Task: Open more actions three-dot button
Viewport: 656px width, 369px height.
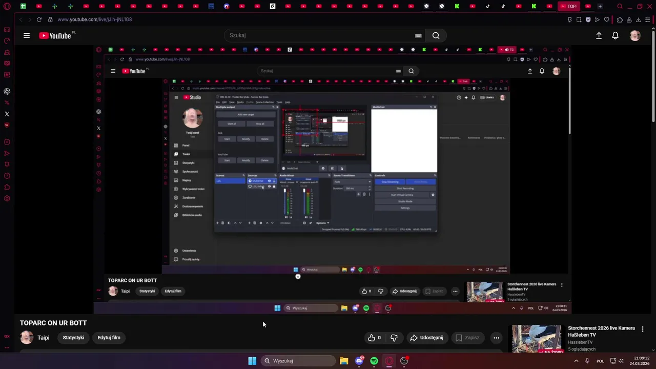Action: point(496,338)
